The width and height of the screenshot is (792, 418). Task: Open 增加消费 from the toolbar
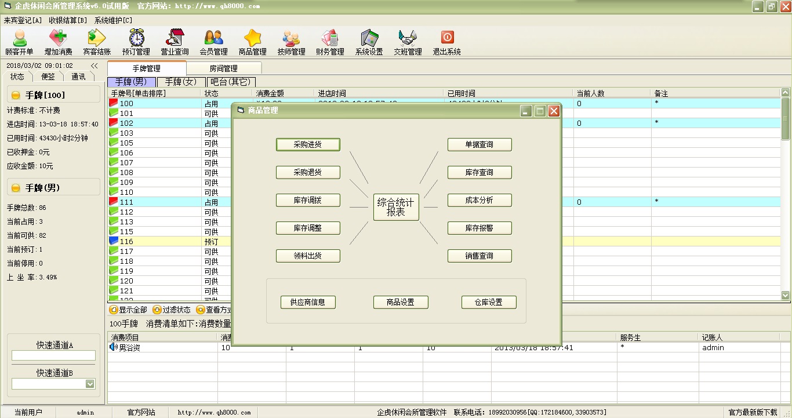click(58, 39)
